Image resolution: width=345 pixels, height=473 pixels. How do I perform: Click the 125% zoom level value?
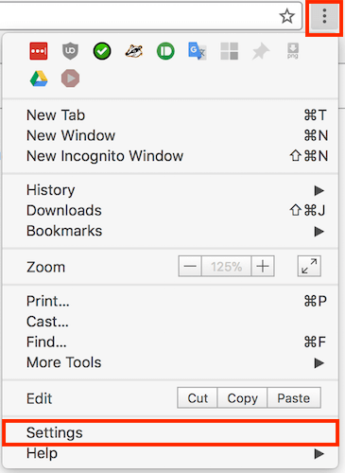pos(227,267)
